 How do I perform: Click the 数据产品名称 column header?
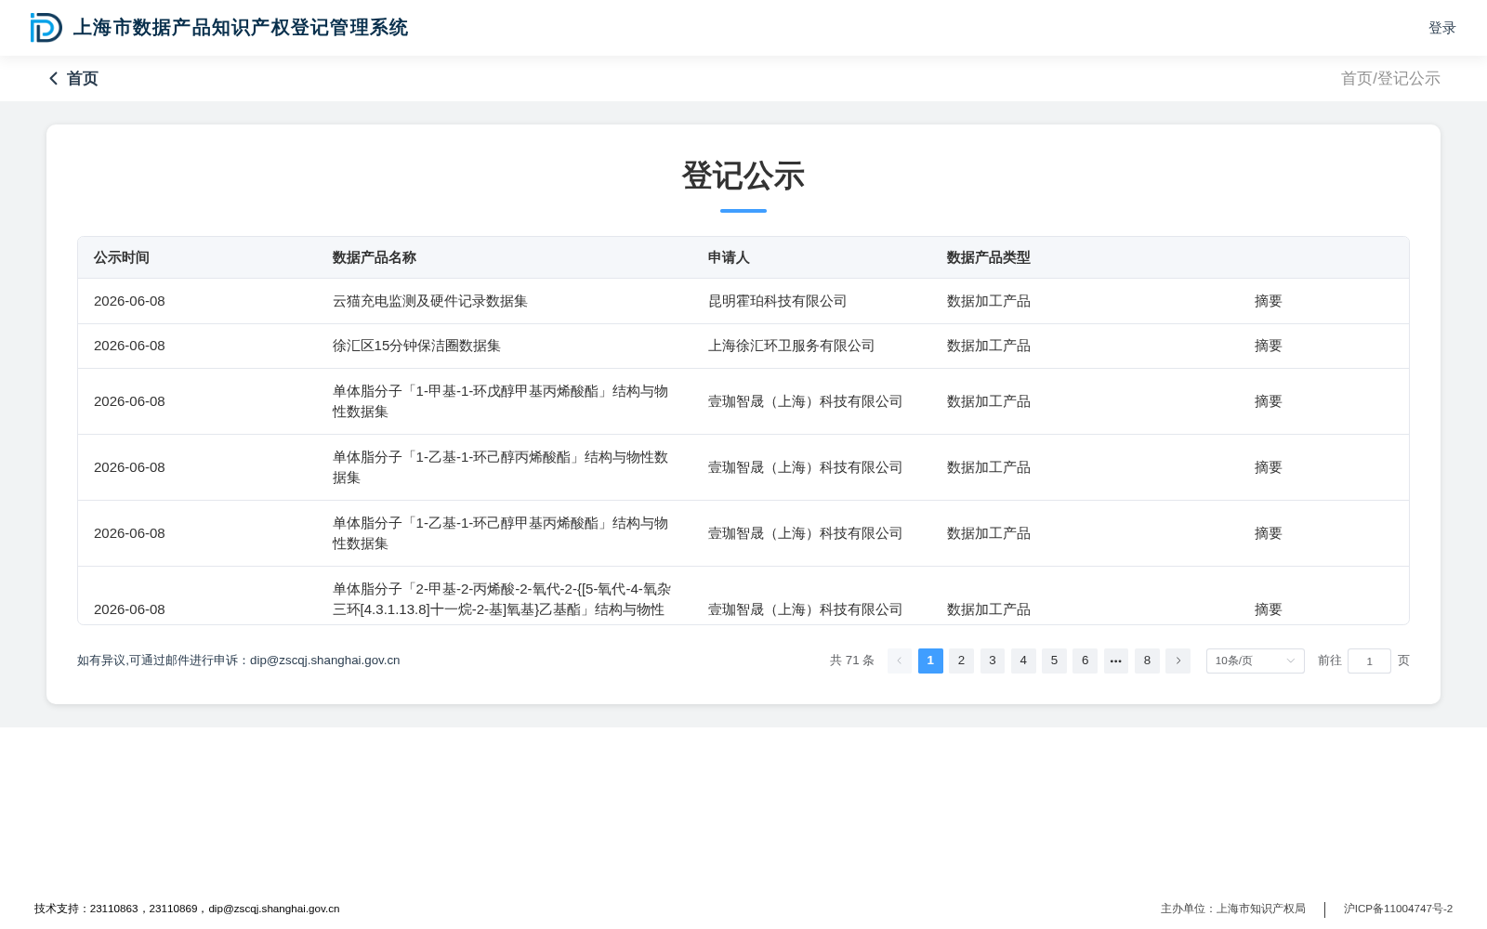coord(375,257)
